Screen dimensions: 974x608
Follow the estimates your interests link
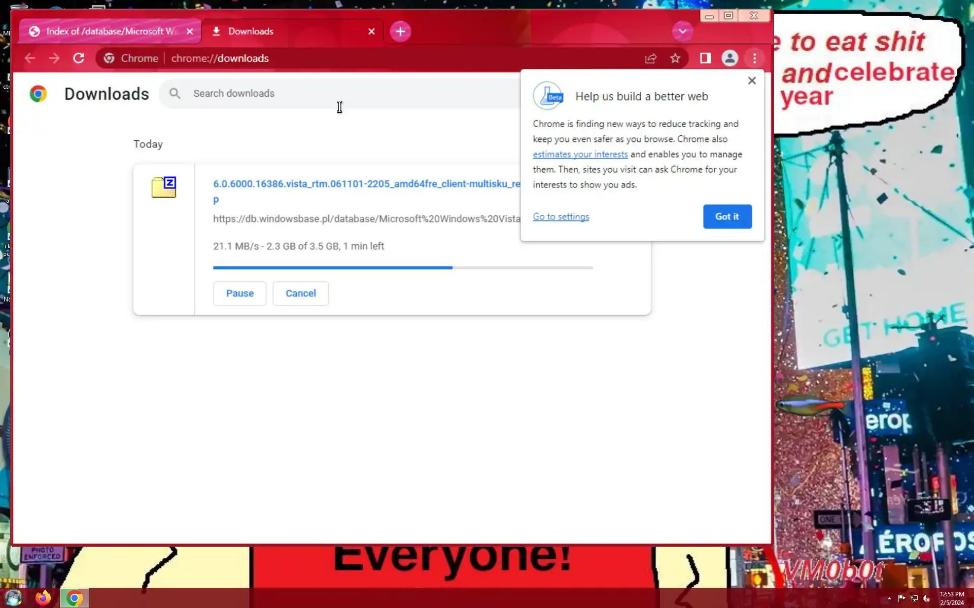pyautogui.click(x=580, y=154)
